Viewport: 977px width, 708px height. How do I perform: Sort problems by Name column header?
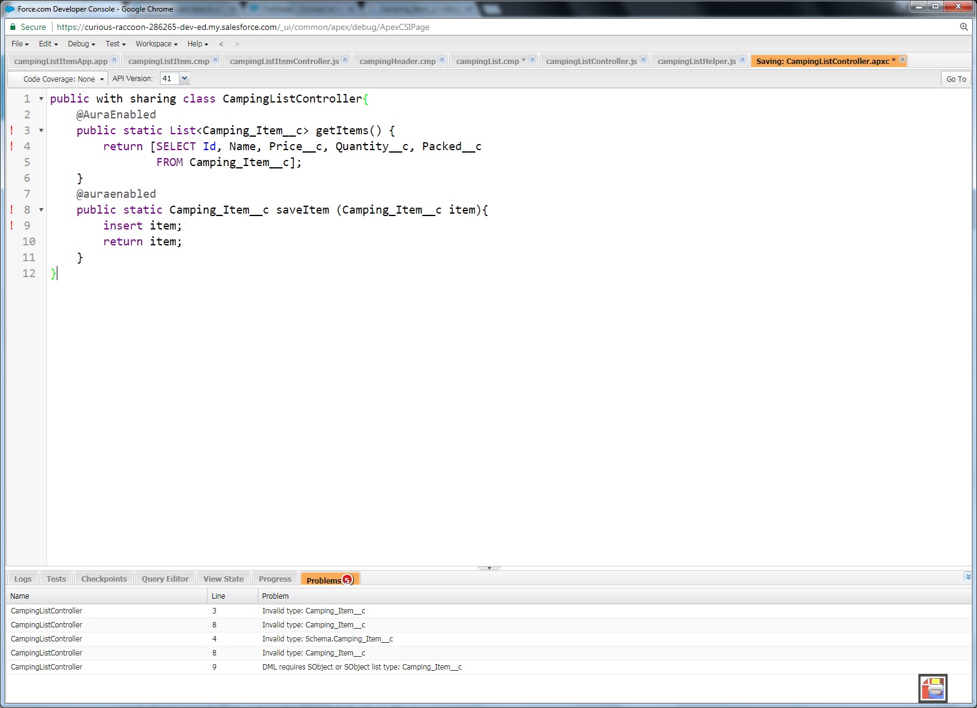(107, 596)
